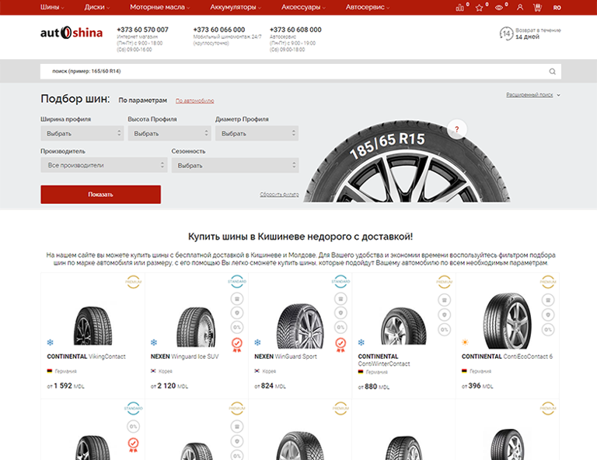This screenshot has height=460, width=597.
Task: Open Nexen WinGuard Sport tire image
Action: click(300, 326)
